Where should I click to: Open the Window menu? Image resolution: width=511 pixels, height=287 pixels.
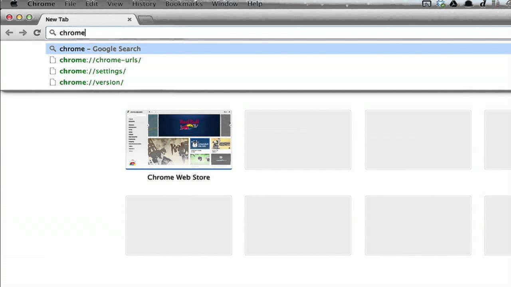(x=225, y=4)
